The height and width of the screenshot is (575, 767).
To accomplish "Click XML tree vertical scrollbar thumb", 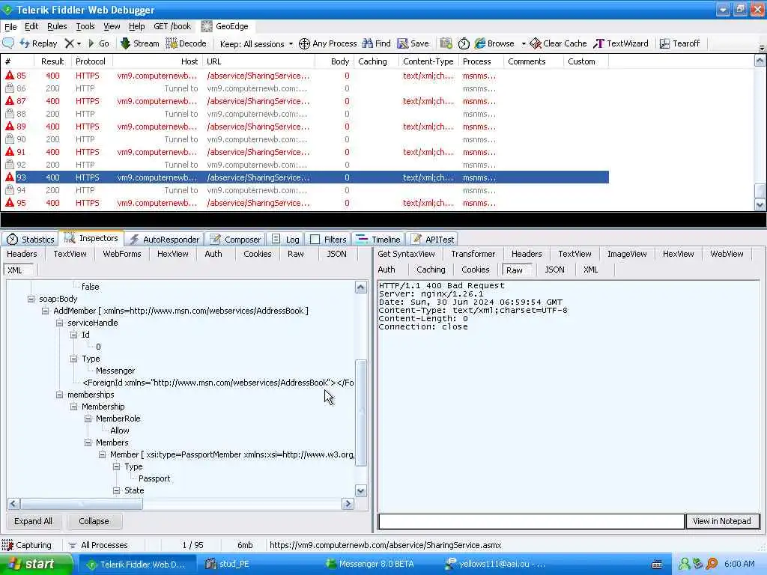I will click(x=361, y=413).
